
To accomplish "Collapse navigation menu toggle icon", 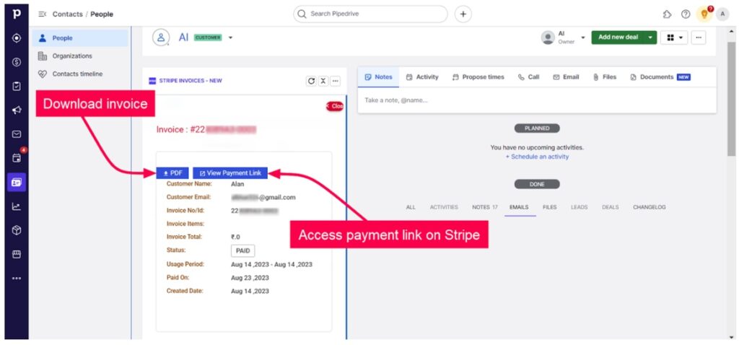I will pos(42,14).
